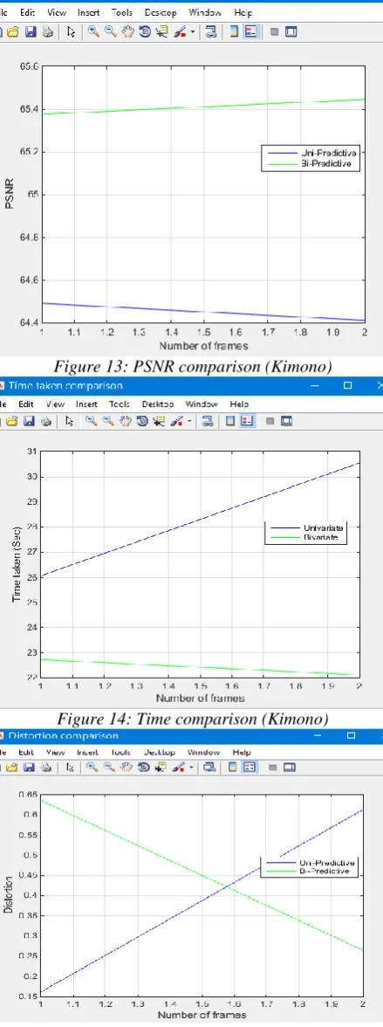Click Distortion y-axis label
Image resolution: width=383 pixels, height=1027 pixels.
click(9, 895)
